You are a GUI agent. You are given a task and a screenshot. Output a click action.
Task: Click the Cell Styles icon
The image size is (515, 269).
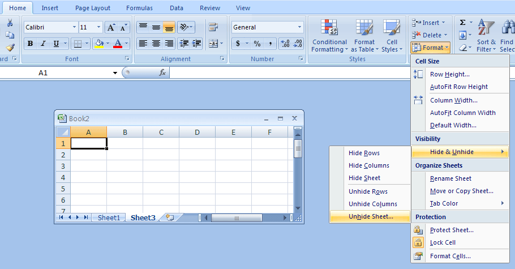(x=391, y=28)
